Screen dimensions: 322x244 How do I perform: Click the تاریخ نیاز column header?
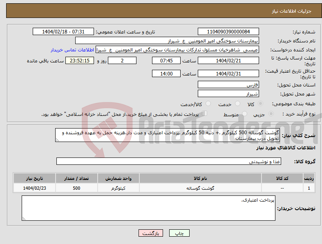pyautogui.click(x=34, y=178)
